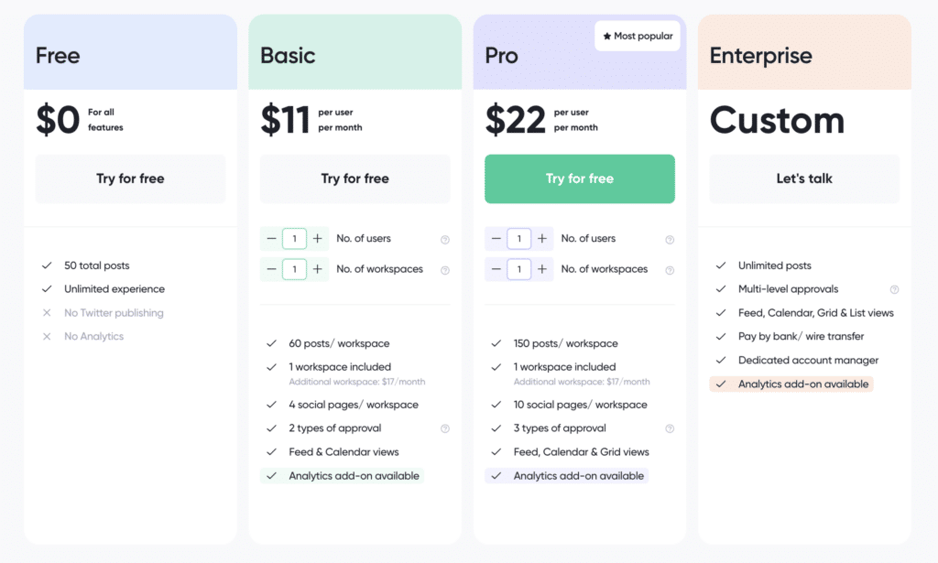
Task: Click help icon beside Pro No. of workspaces
Action: coord(670,270)
